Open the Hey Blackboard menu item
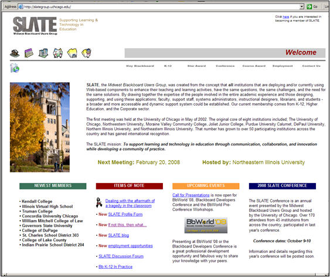 click(x=140, y=66)
